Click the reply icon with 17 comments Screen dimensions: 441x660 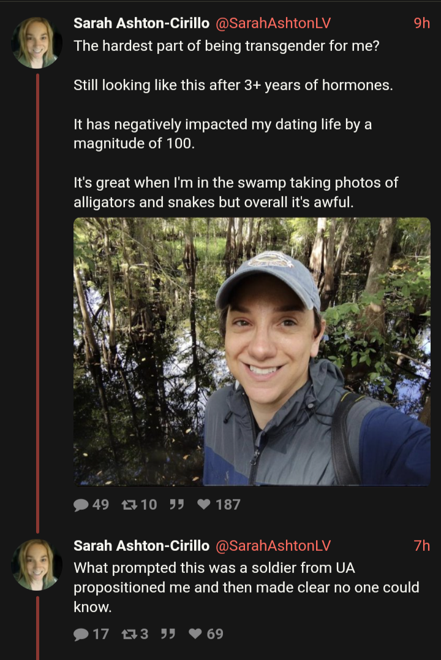coord(81,634)
